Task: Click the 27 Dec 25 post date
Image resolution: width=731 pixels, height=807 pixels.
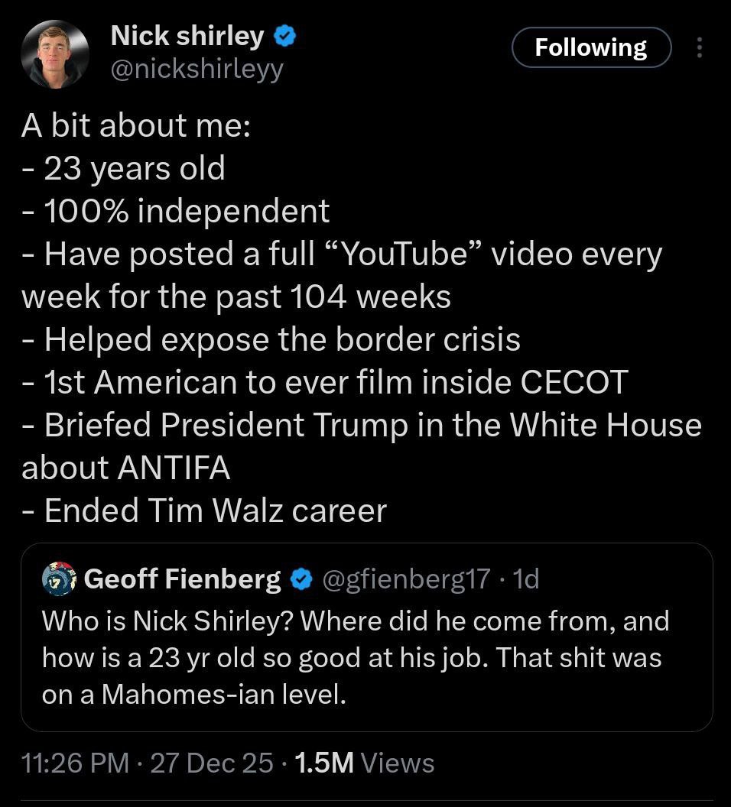Action: coord(212,763)
